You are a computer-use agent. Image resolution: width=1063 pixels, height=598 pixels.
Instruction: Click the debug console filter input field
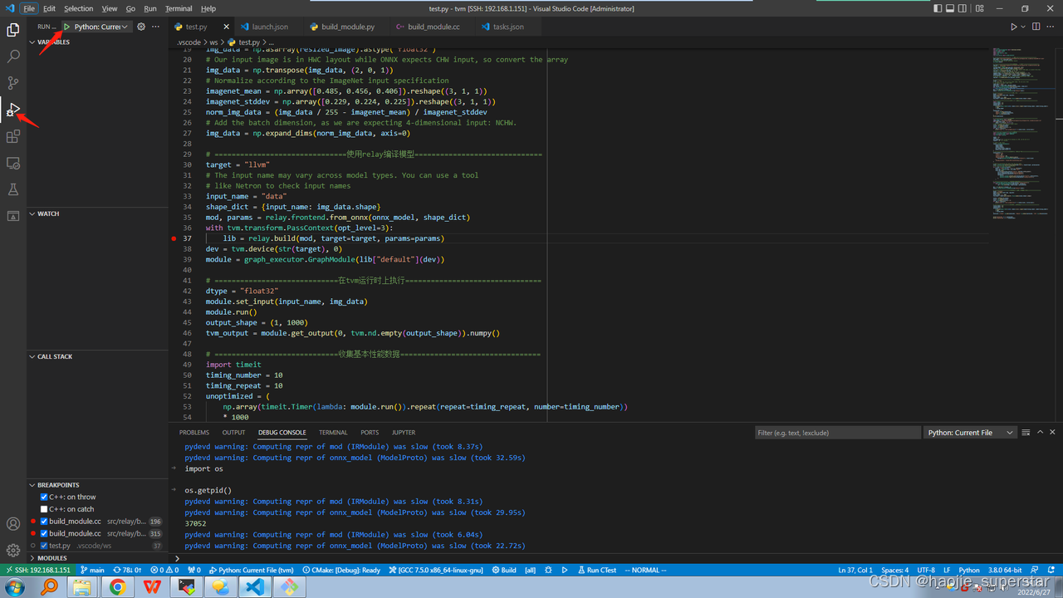(837, 433)
